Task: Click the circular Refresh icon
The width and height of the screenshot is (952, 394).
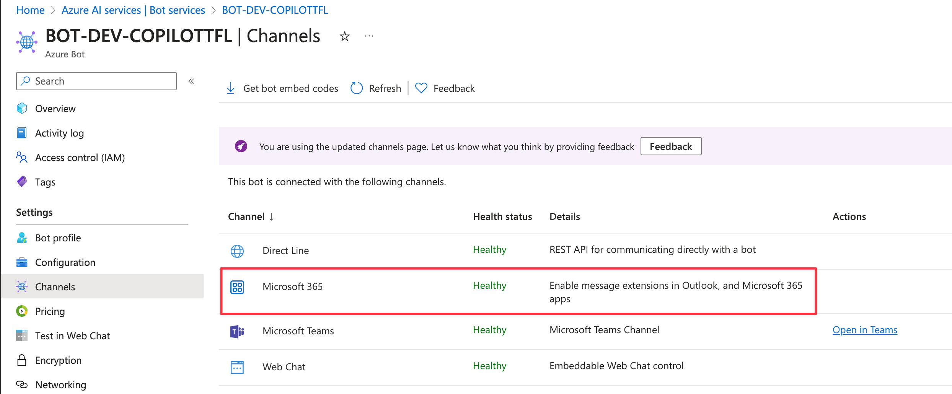Action: click(357, 88)
